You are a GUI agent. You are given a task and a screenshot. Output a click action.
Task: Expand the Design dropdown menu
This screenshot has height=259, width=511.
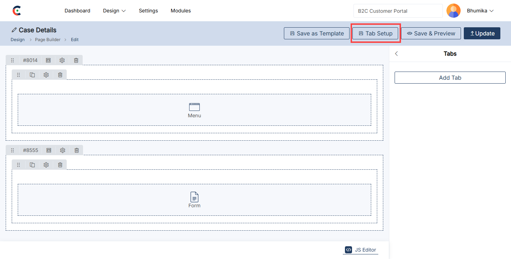(x=114, y=11)
